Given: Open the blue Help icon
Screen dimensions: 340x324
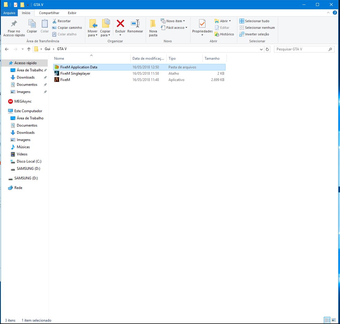Looking at the screenshot, I should click(x=335, y=13).
